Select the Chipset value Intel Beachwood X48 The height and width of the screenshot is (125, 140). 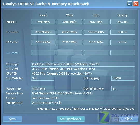(83, 98)
